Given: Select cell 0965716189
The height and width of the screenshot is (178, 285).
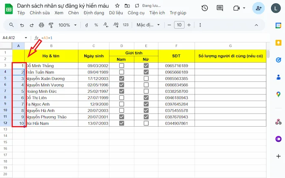Looking at the screenshot, I should (x=176, y=66).
